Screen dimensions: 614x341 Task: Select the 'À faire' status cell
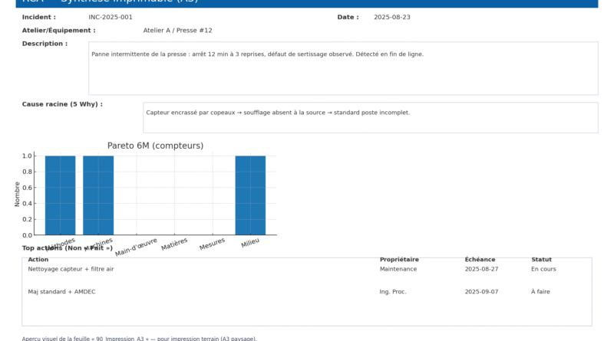540,292
